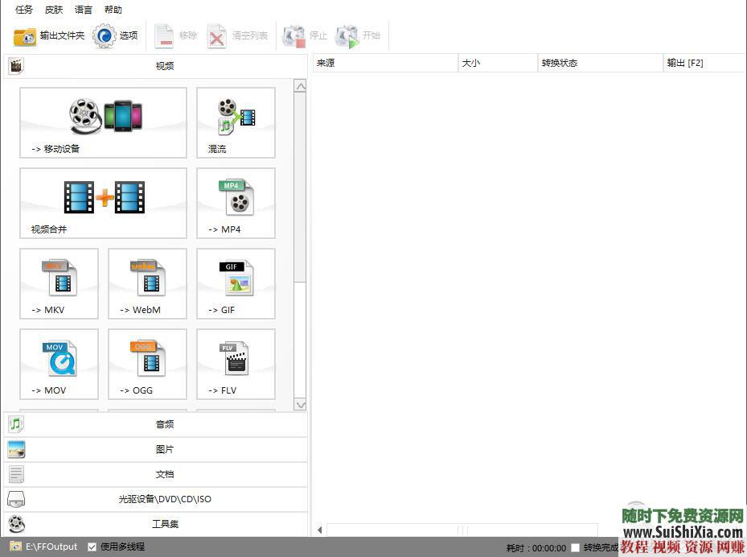Viewport: 747px width, 557px height.
Task: Toggle the 转换完成 after-conversion checkbox
Action: [575, 548]
